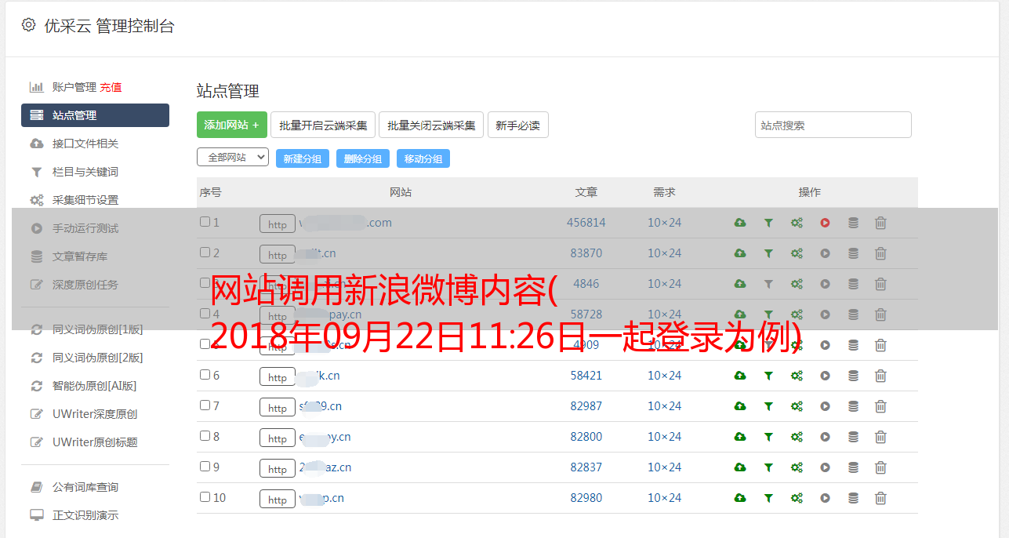Click the green 添加网站 + button
The image size is (1009, 538).
232,125
